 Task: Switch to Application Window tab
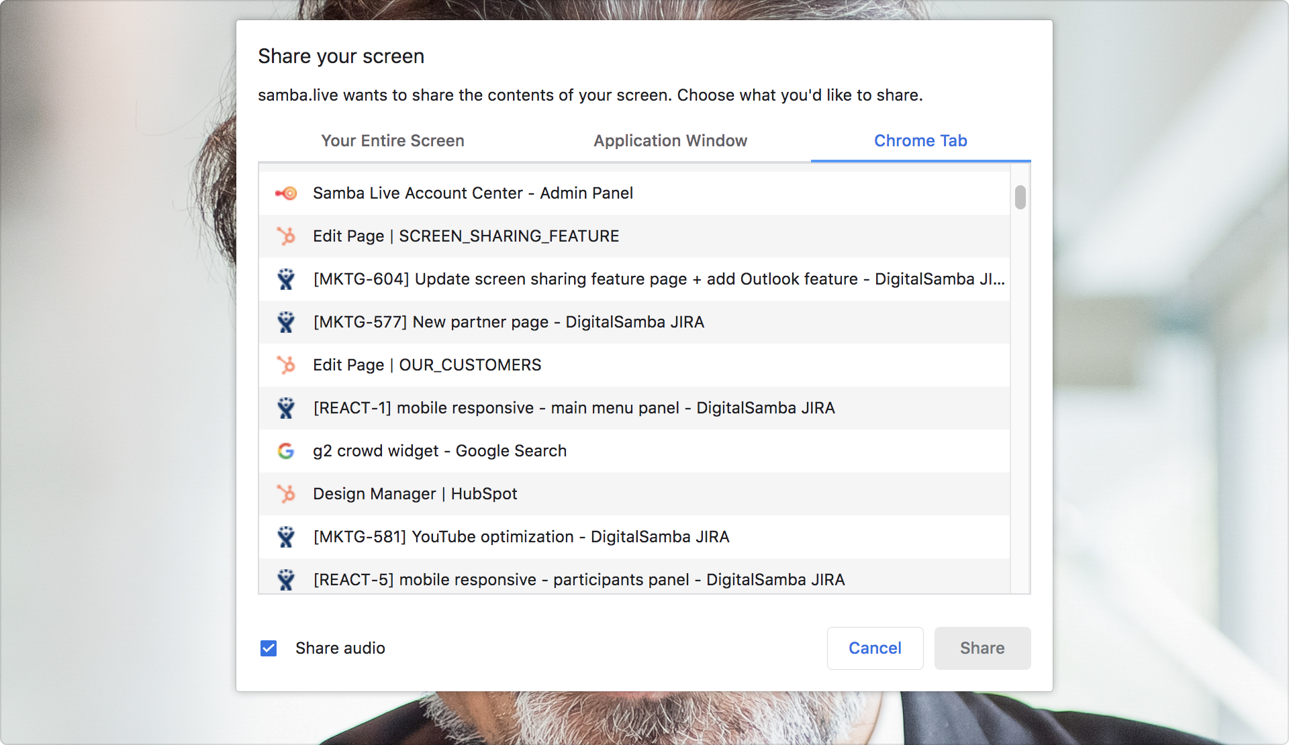(670, 141)
